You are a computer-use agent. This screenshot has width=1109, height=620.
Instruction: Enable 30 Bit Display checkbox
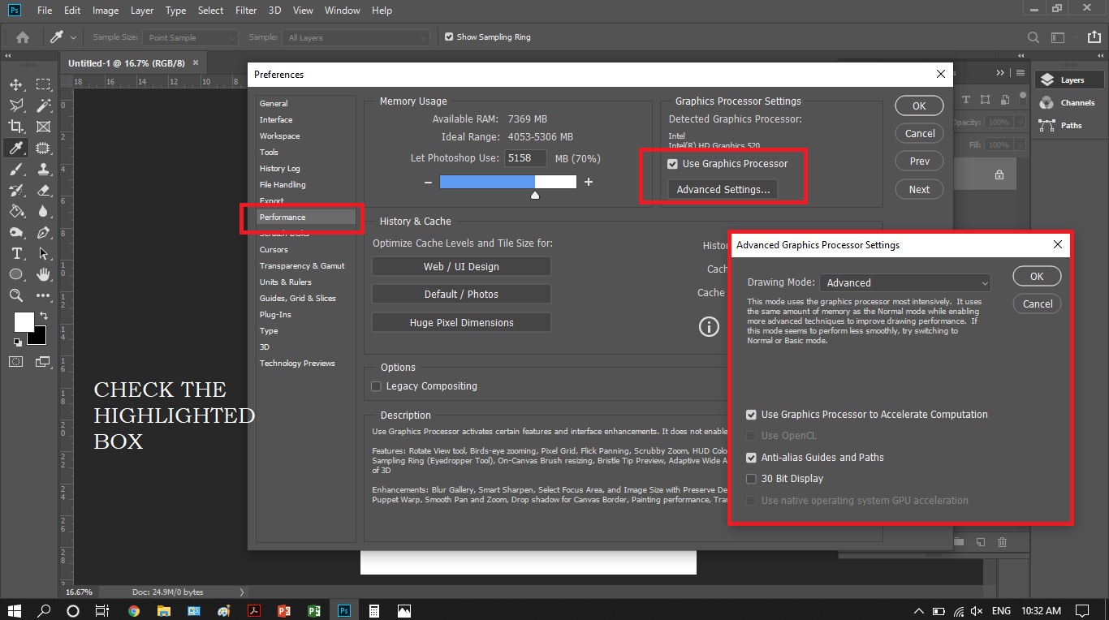(x=751, y=479)
